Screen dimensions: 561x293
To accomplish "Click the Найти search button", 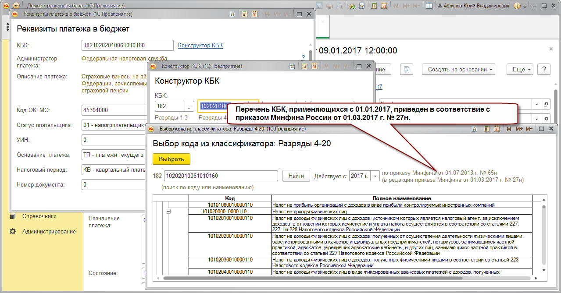I will [296, 176].
